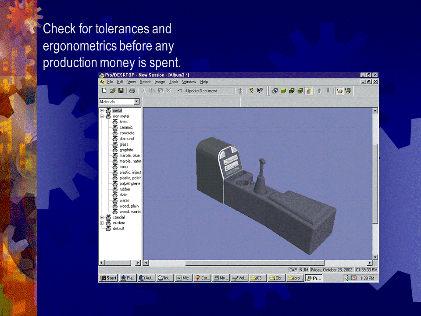Viewport: 421px width, 316px height.
Task: Click Pro/DESKTOP document icon beside File menu
Action: tap(102, 82)
